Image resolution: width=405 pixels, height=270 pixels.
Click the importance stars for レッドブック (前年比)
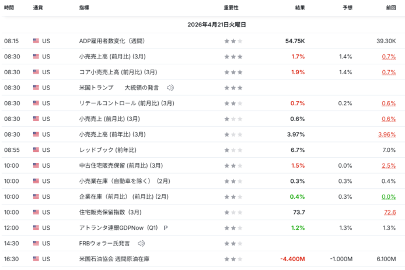[x=233, y=150]
